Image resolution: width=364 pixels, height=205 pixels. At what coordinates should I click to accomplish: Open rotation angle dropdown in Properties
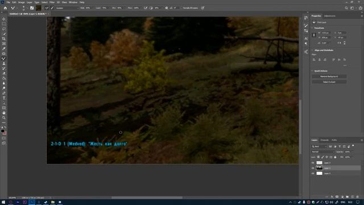pyautogui.click(x=330, y=43)
